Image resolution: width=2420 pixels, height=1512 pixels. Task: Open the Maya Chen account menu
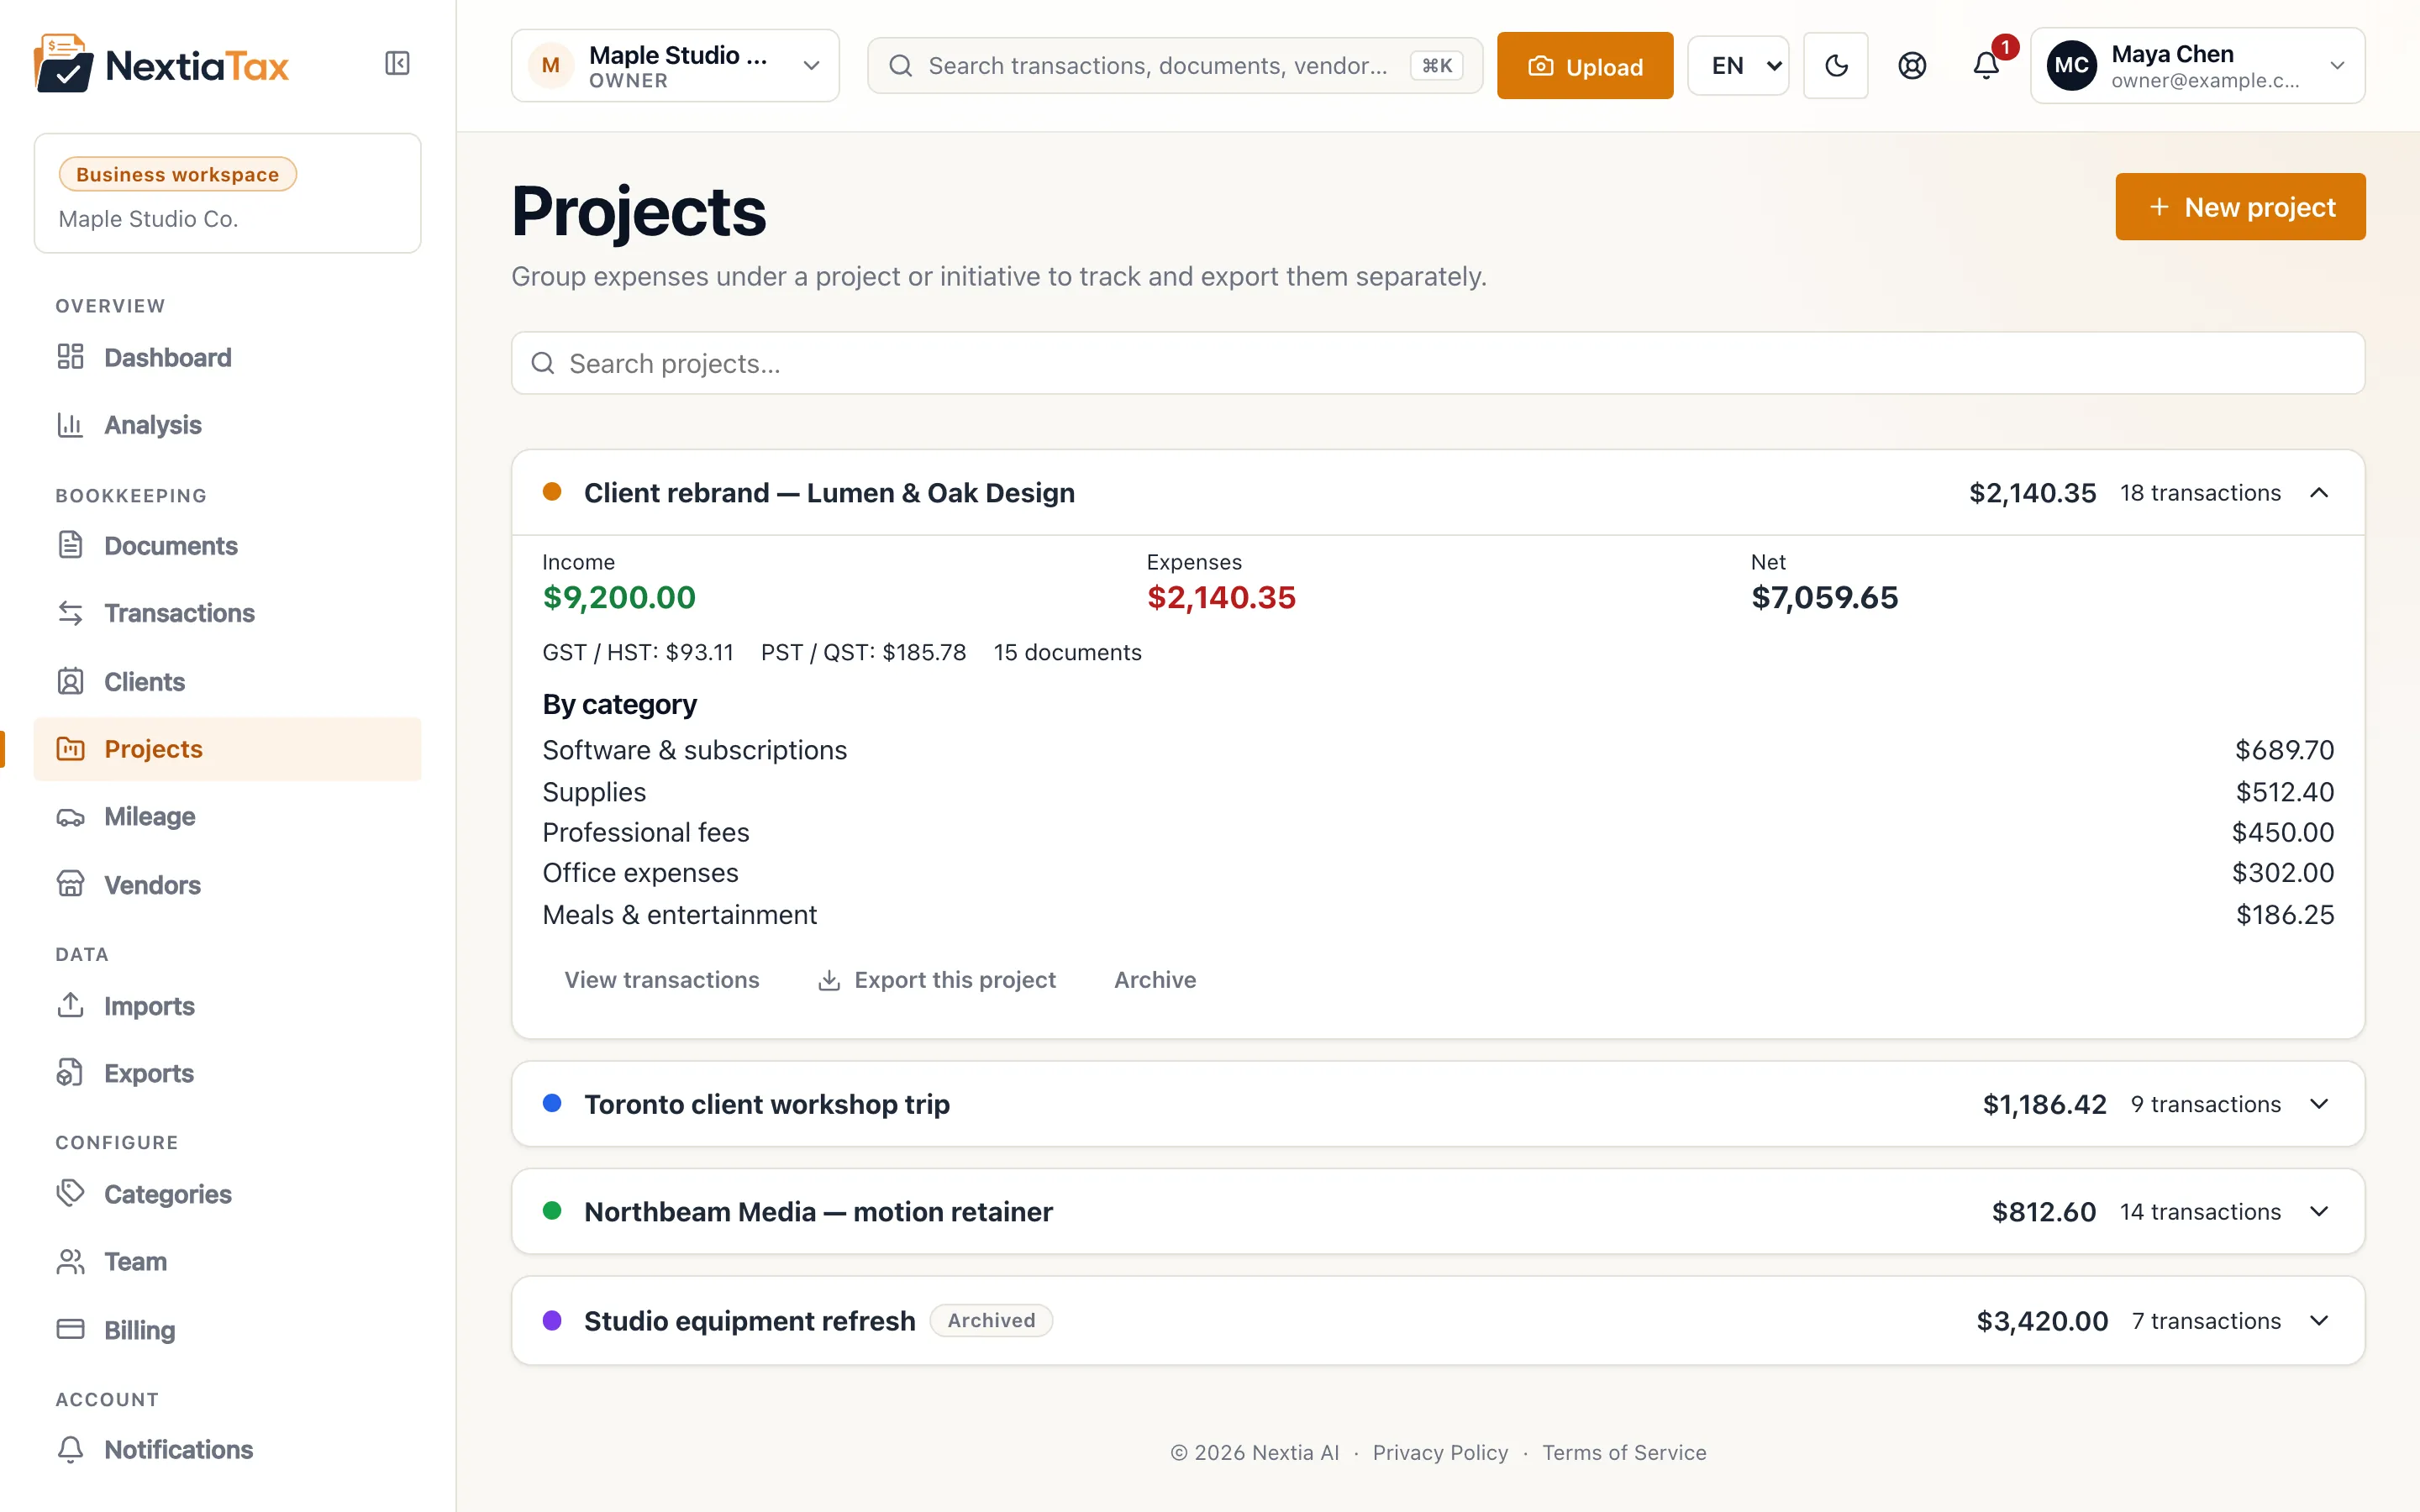click(2197, 66)
